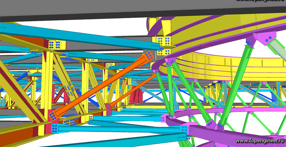Select the small red bracket under short orange brace
The width and height of the screenshot is (286, 147).
(109, 109)
